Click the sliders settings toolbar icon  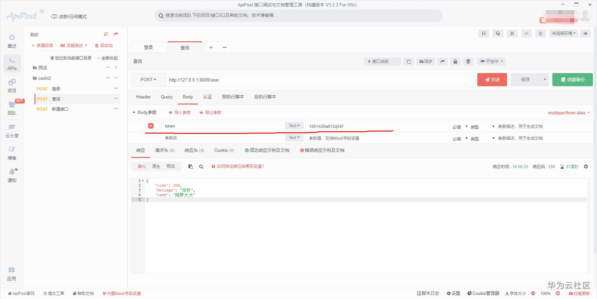pyautogui.click(x=540, y=33)
